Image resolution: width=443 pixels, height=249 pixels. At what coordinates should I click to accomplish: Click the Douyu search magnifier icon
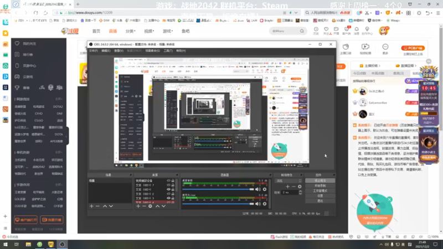[x=302, y=31]
